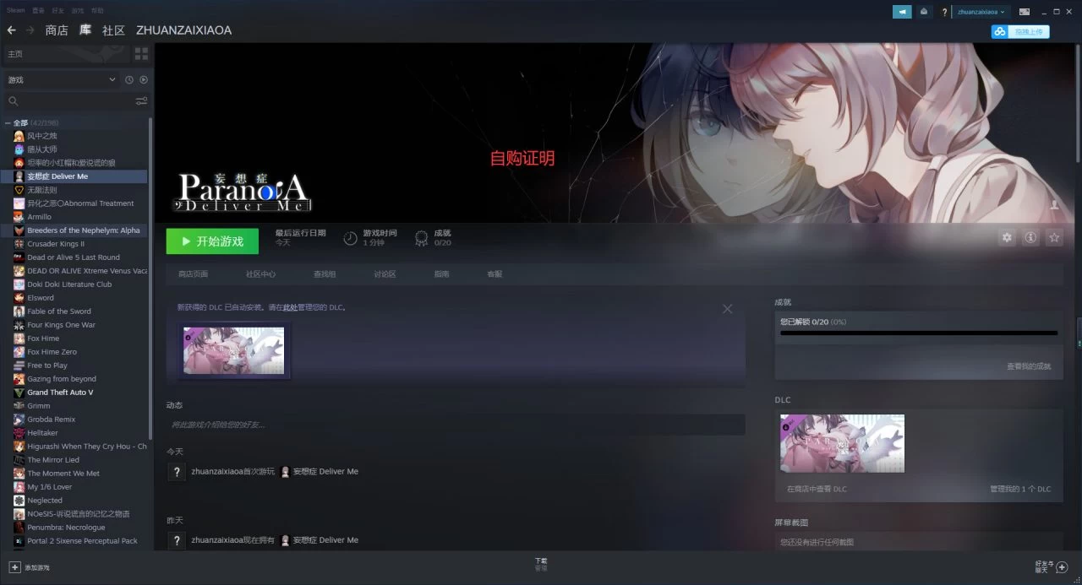Image resolution: width=1082 pixels, height=585 pixels.
Task: Open the Steam menu
Action: click(16, 11)
